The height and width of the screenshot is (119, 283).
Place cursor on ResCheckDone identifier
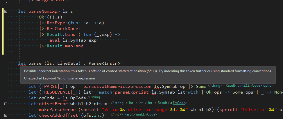coord(62,29)
